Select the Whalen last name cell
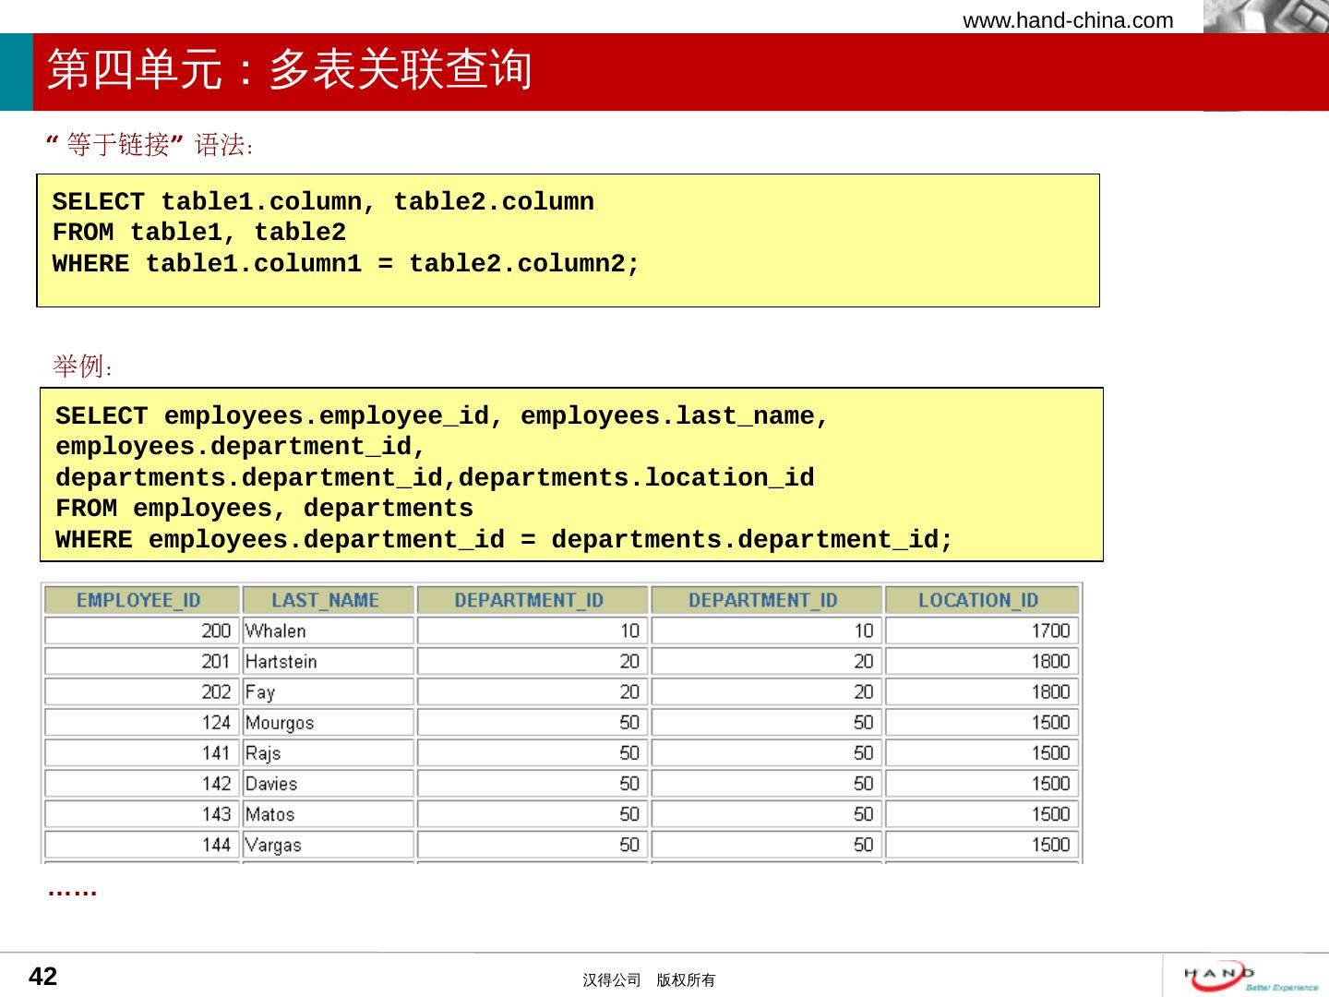The image size is (1329, 997). tap(327, 631)
